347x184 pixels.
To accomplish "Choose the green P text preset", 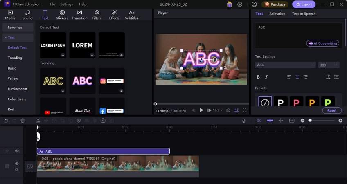I will pos(328,102).
